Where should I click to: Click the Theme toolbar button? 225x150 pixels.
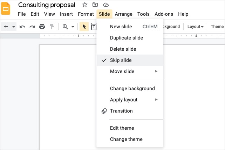coord(217,27)
